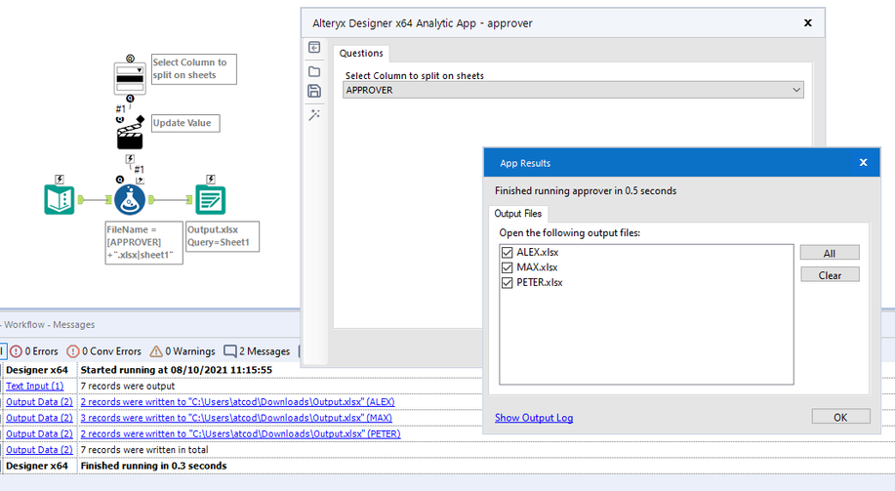895x491 pixels.
Task: Click the Output.xlsx Query=Sheet1 annotation
Action: click(222, 236)
